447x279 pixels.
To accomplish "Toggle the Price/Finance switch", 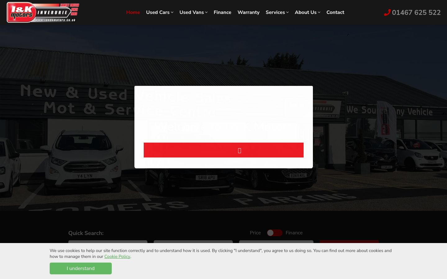I will tap(275, 233).
